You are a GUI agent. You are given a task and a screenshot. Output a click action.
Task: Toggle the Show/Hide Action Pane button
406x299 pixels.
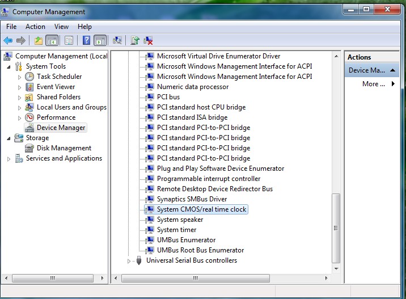tap(100, 40)
